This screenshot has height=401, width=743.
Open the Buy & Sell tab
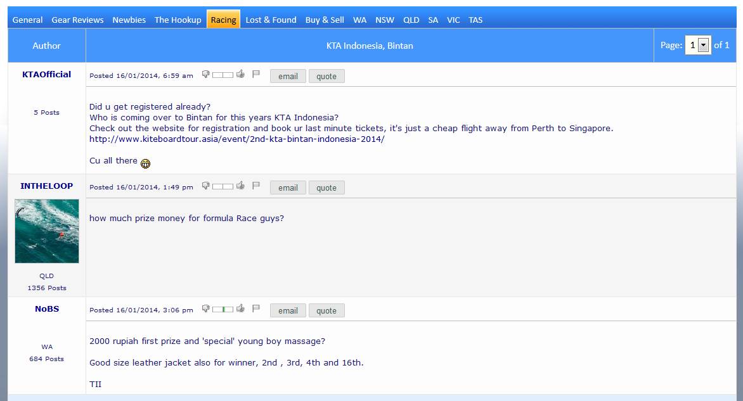pos(325,20)
